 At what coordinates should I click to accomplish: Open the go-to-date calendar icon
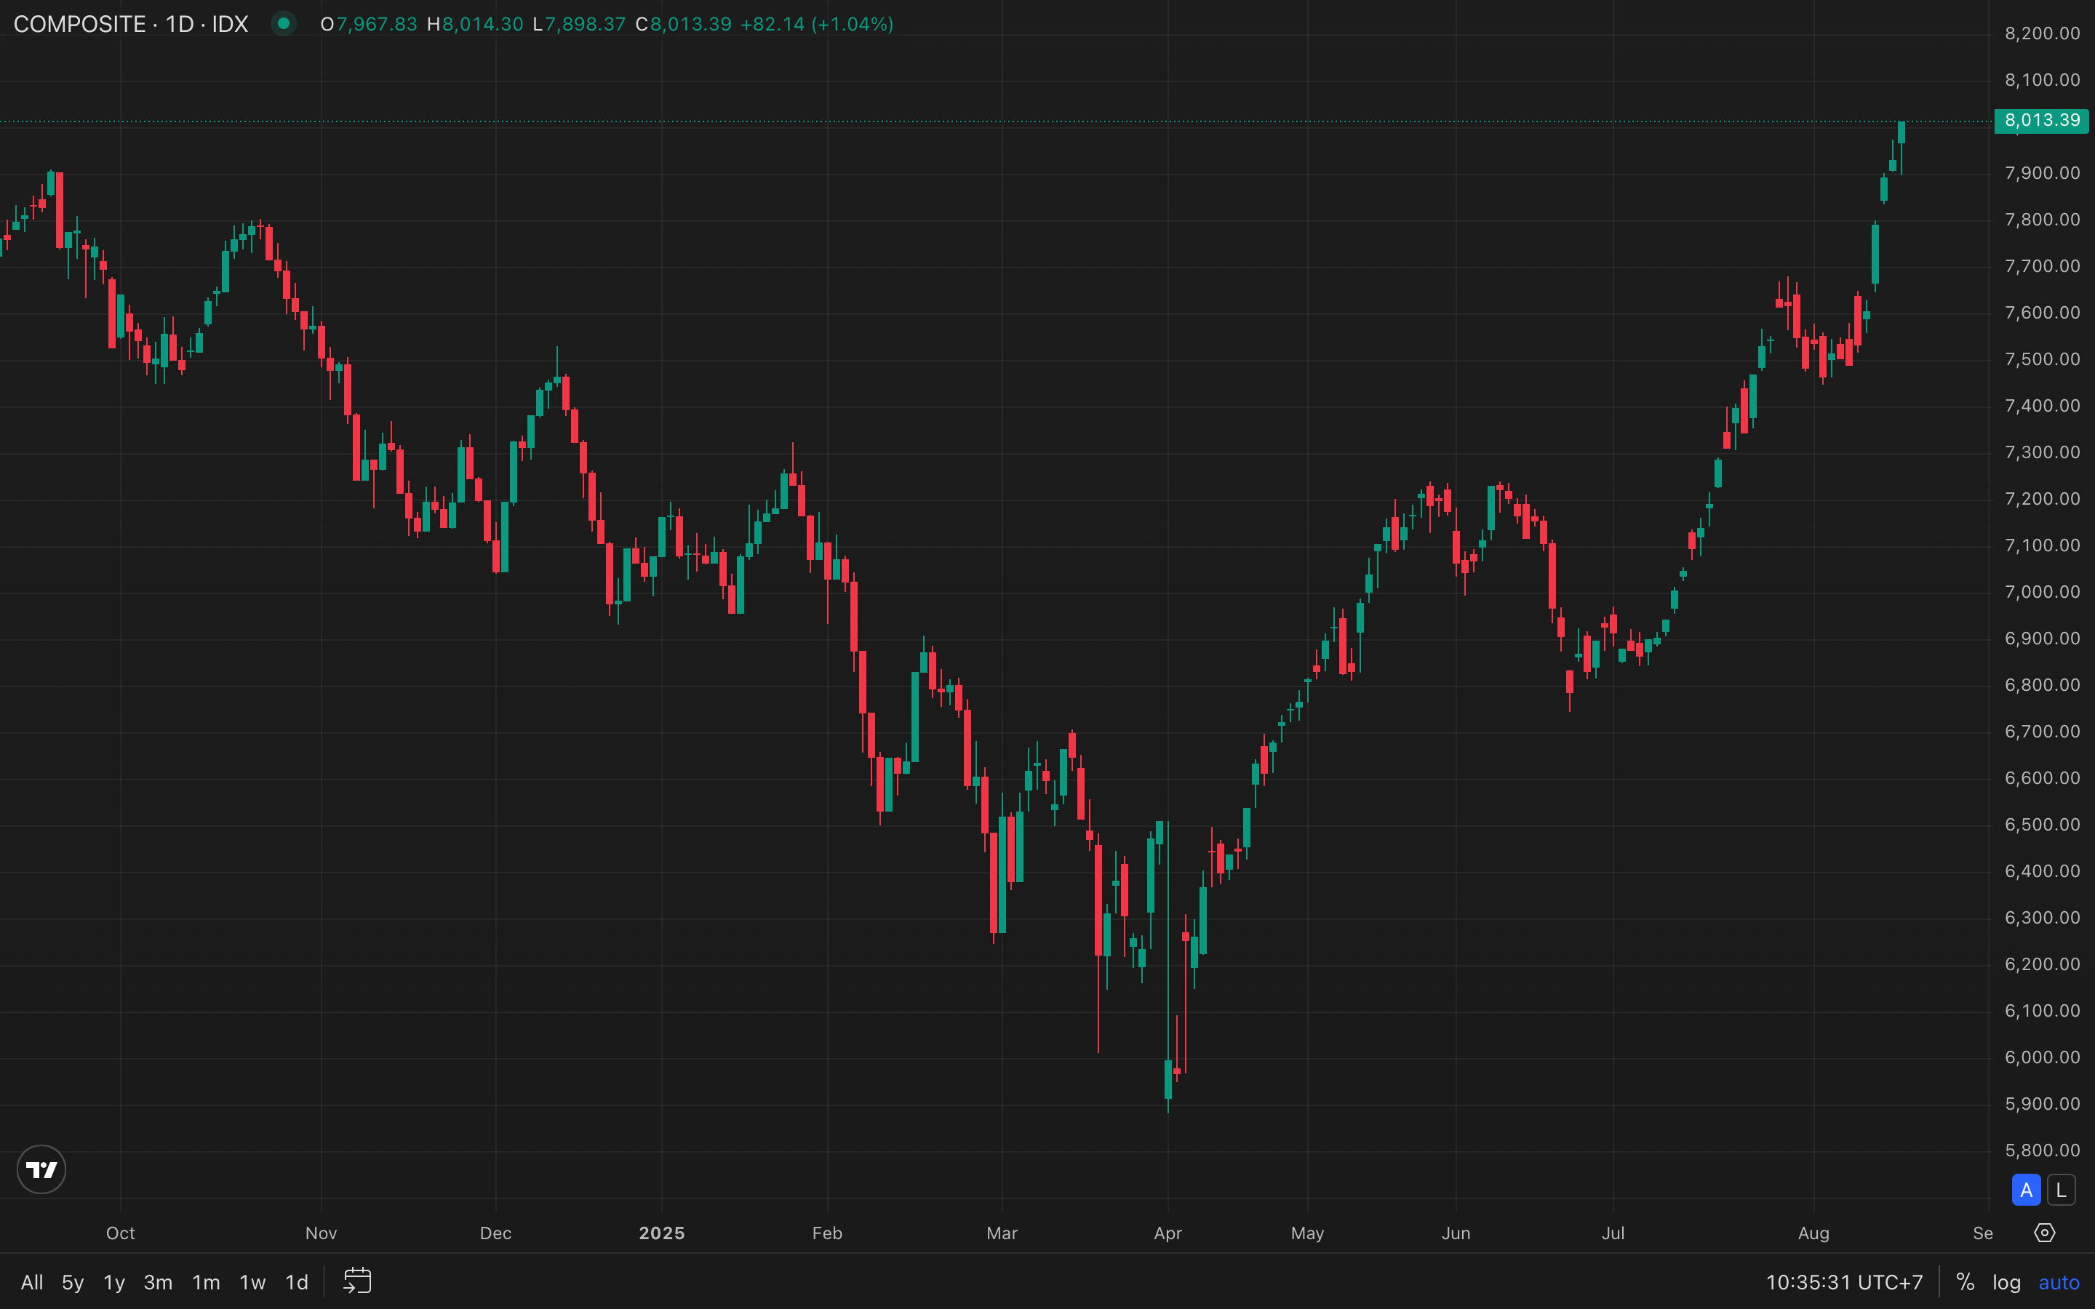[358, 1281]
